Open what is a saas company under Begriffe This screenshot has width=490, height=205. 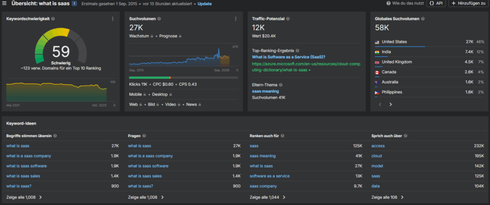pos(28,156)
